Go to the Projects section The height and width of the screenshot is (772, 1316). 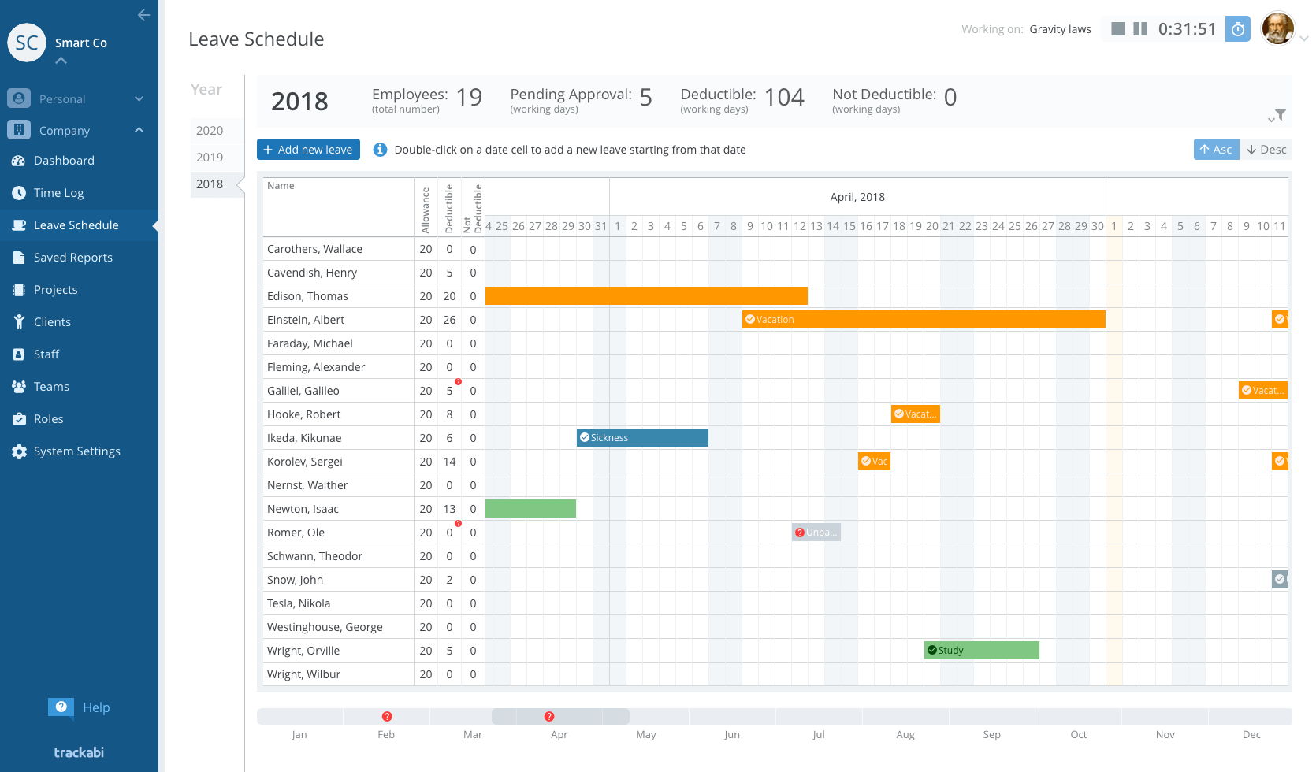(x=55, y=289)
